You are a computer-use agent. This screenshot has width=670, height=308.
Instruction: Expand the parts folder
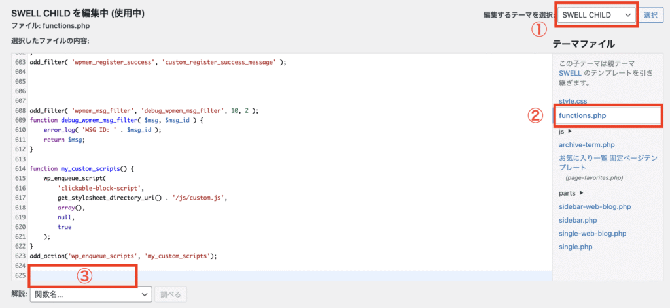(571, 193)
